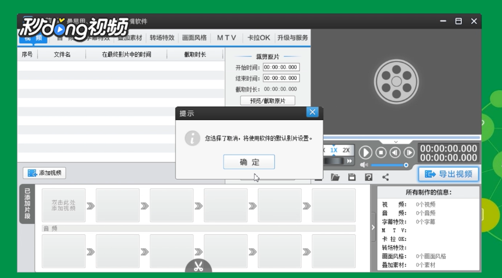Click 导出视频 export video button
Screen dimensions: 502x278
[x=449, y=174]
